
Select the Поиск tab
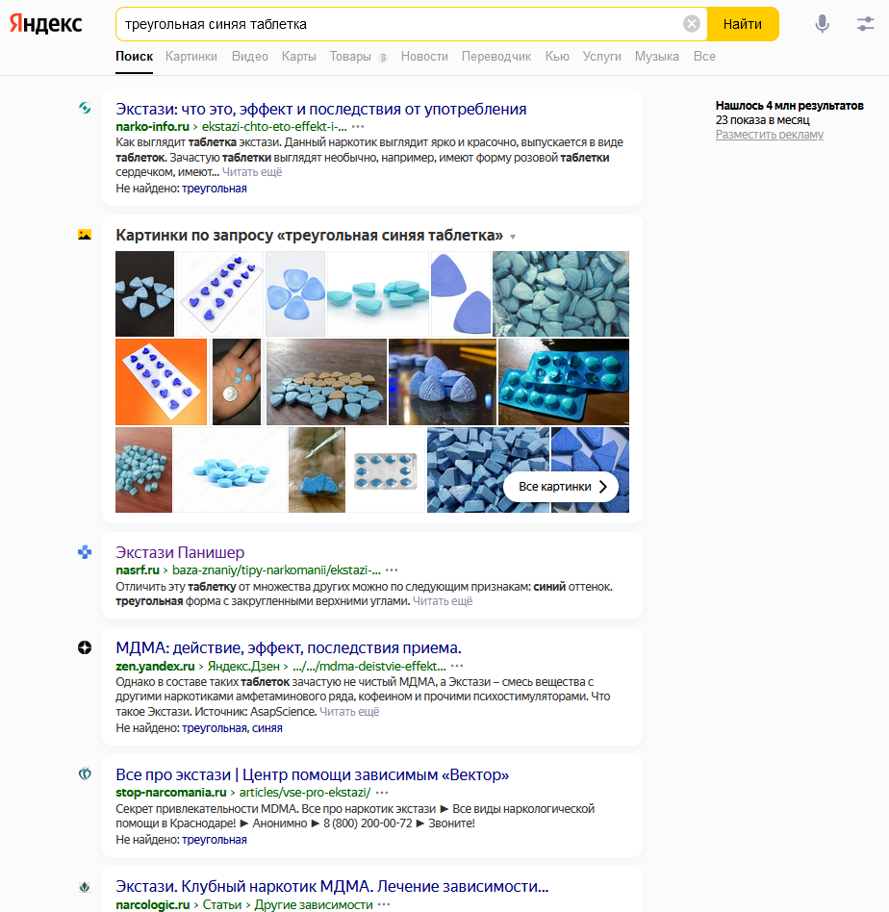[134, 57]
